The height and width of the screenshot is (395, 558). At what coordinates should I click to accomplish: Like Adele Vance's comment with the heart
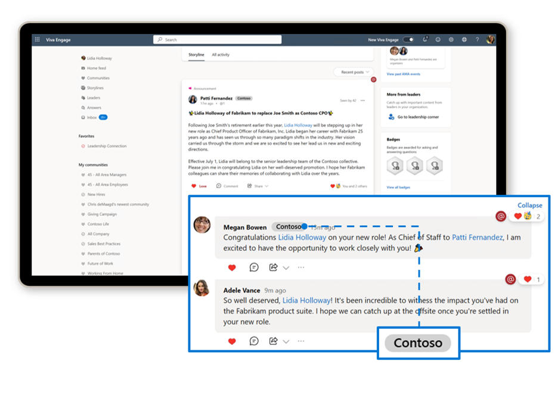(232, 341)
